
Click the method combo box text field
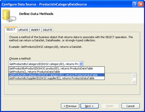pos(44,64)
